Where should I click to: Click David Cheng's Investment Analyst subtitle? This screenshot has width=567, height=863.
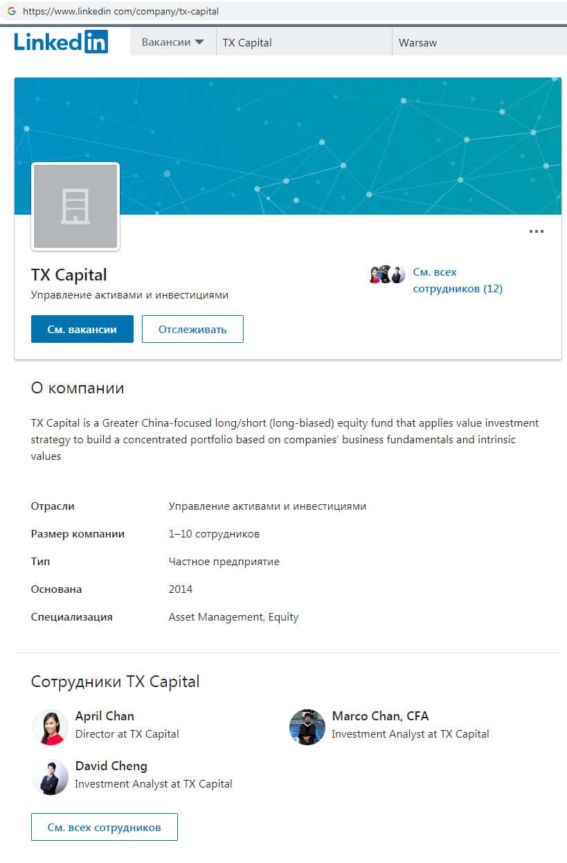pyautogui.click(x=154, y=784)
